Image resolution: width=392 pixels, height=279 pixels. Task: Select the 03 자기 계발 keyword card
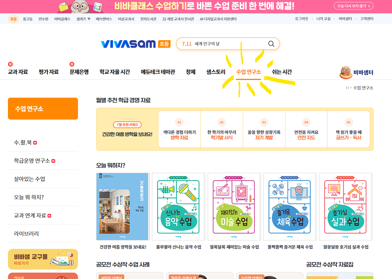[264, 129]
